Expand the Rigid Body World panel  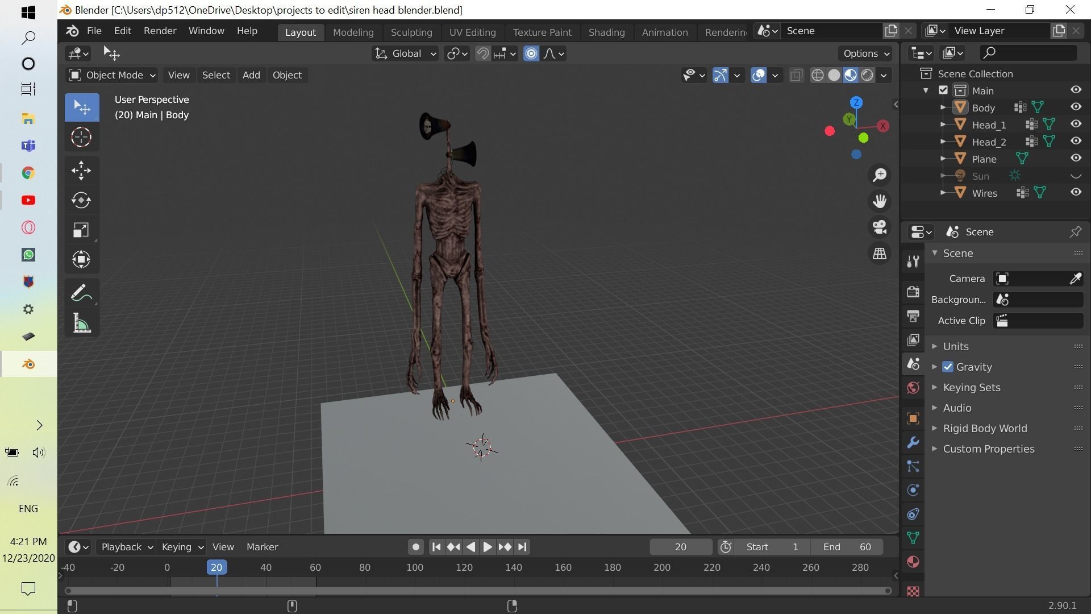coord(984,428)
